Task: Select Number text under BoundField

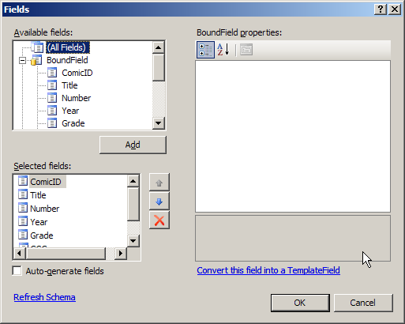Action: click(77, 98)
